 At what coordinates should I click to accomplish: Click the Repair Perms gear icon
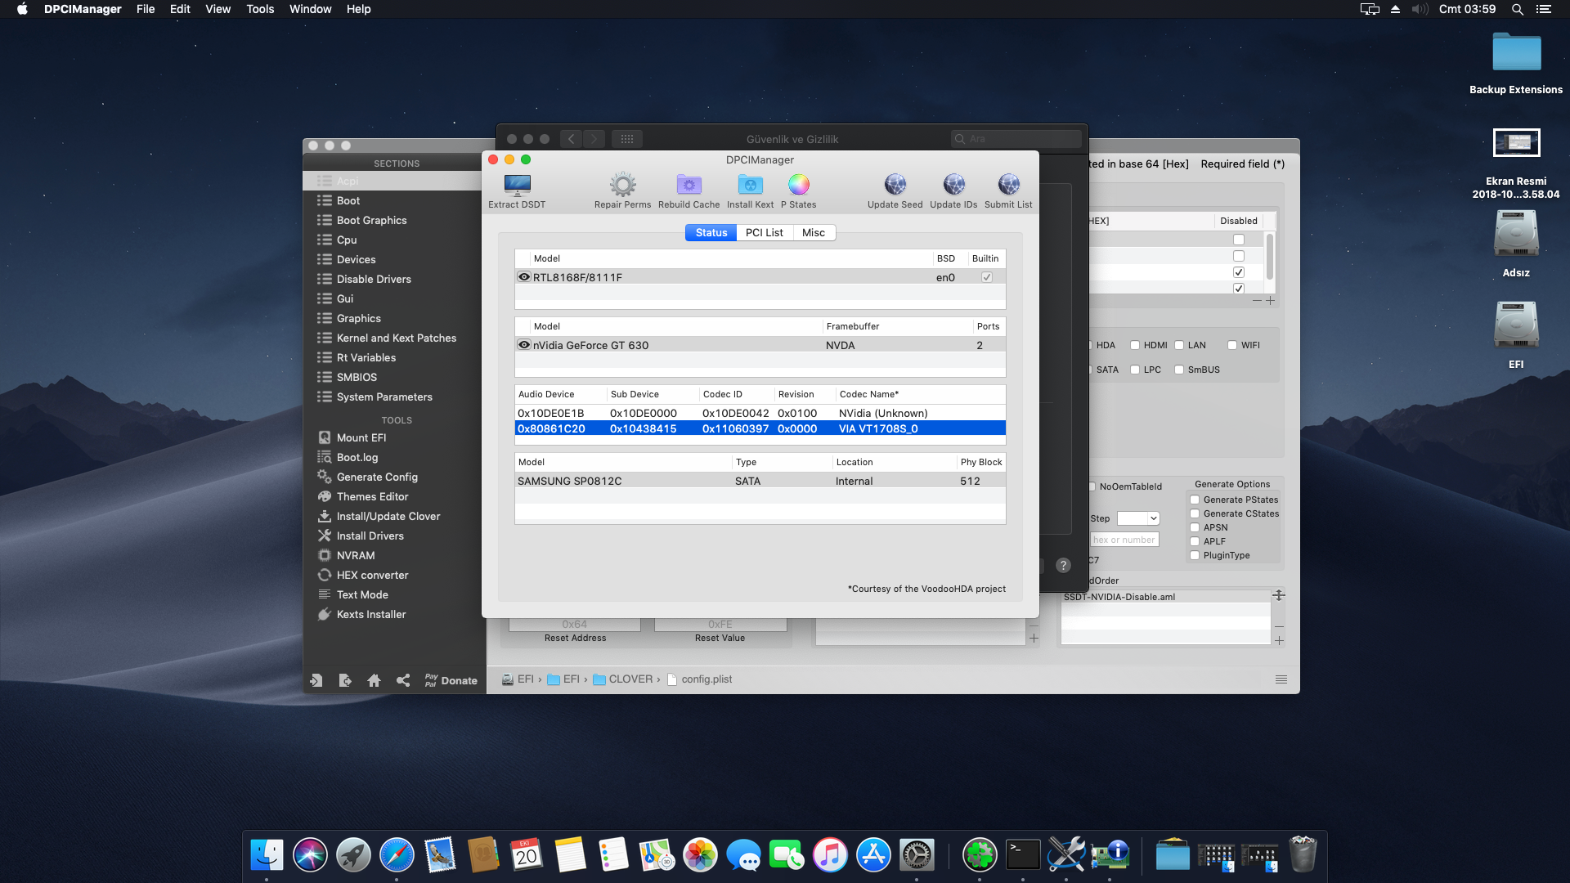coord(622,186)
